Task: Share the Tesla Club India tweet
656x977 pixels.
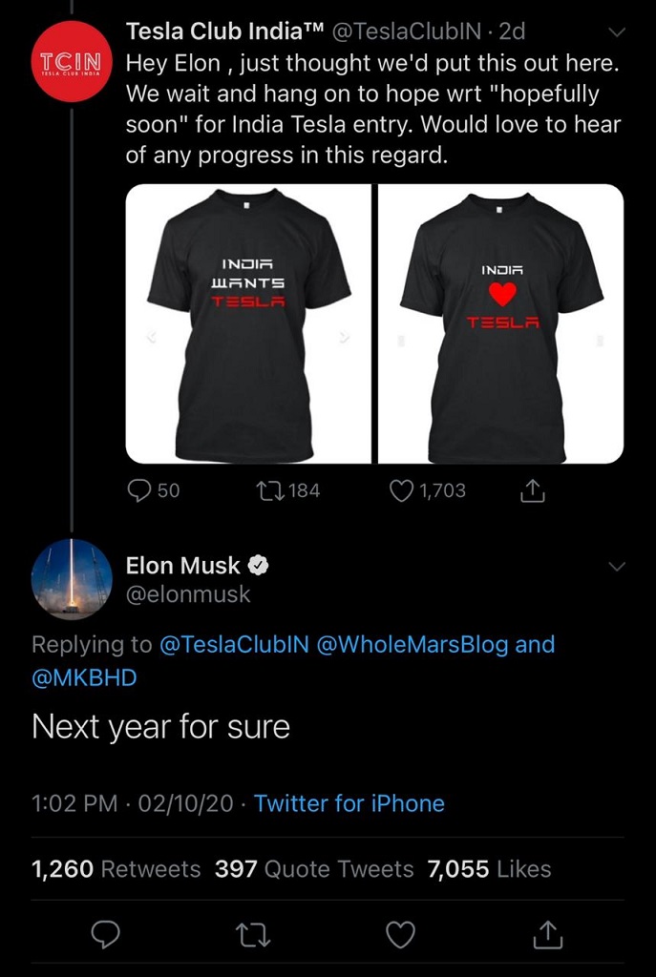Action: pos(532,491)
